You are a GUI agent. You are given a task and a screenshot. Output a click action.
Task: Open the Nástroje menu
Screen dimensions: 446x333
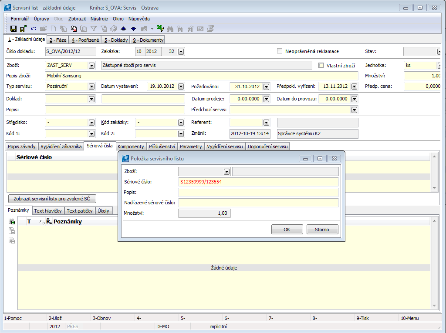(x=100, y=19)
